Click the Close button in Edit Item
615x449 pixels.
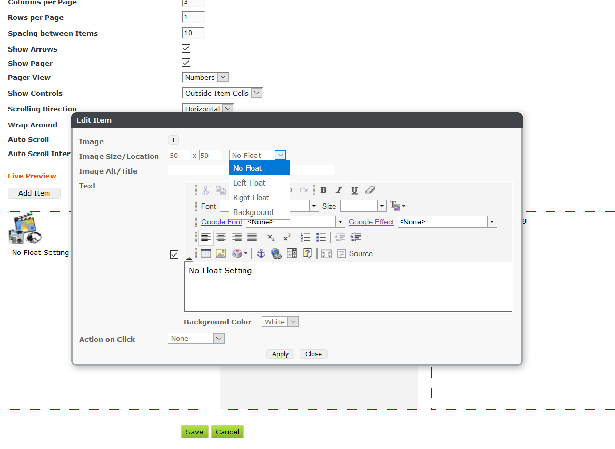(313, 354)
